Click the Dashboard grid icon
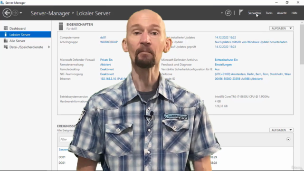The image size is (304, 171). tap(6, 28)
